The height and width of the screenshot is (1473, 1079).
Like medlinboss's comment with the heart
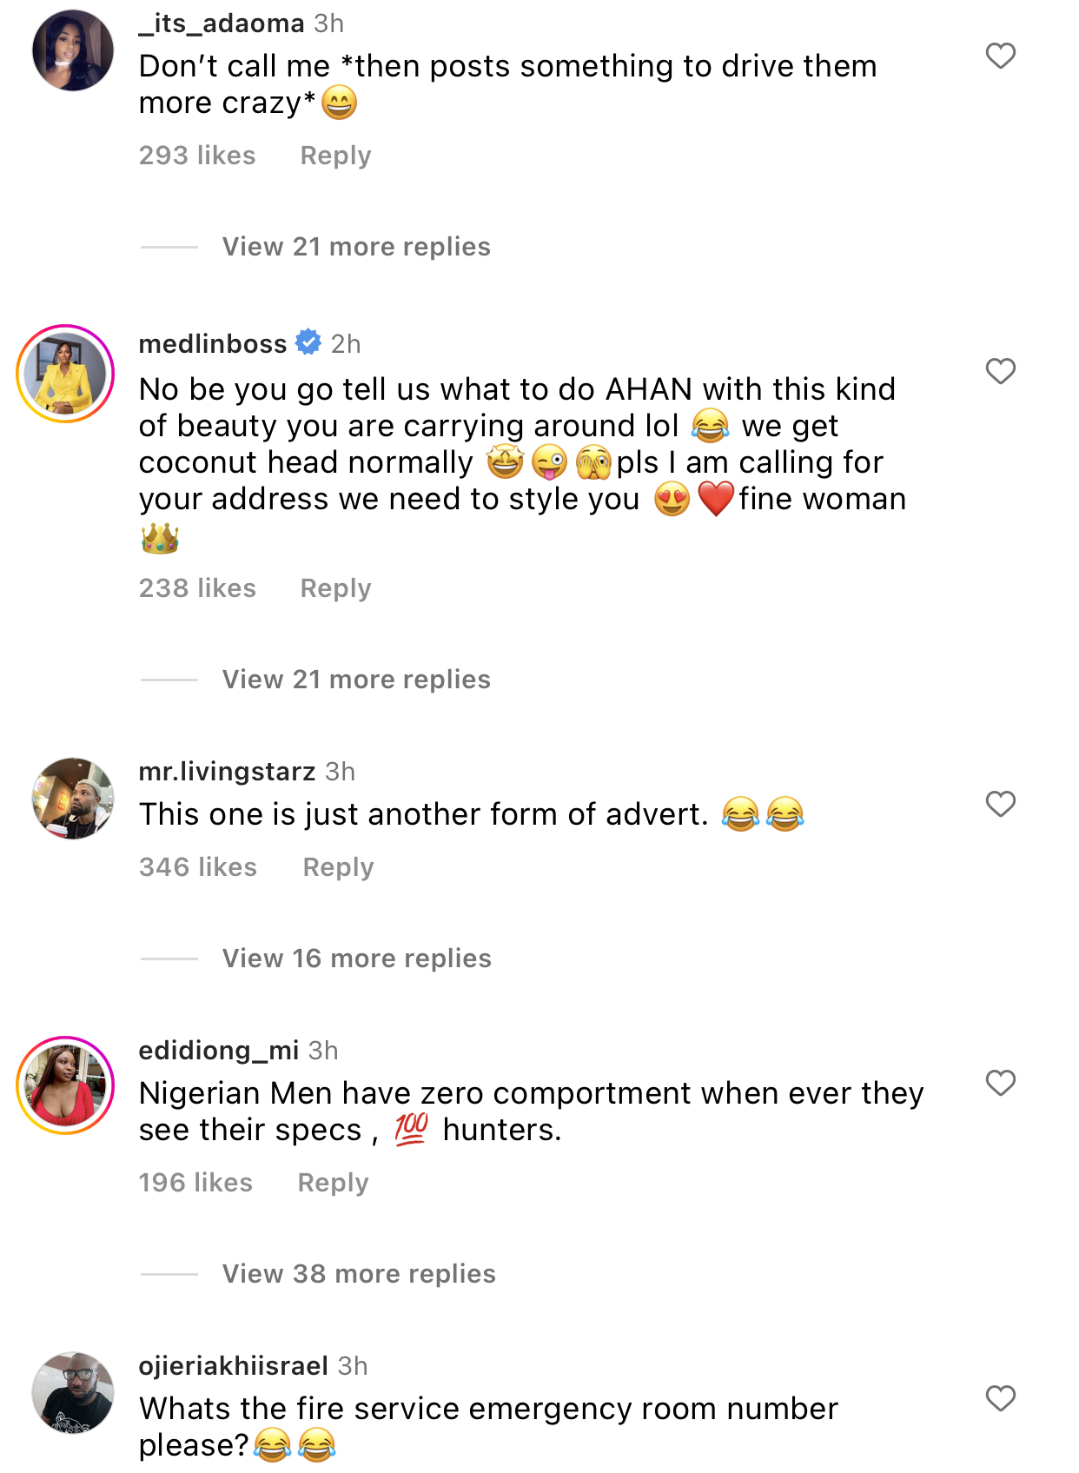click(x=1000, y=371)
